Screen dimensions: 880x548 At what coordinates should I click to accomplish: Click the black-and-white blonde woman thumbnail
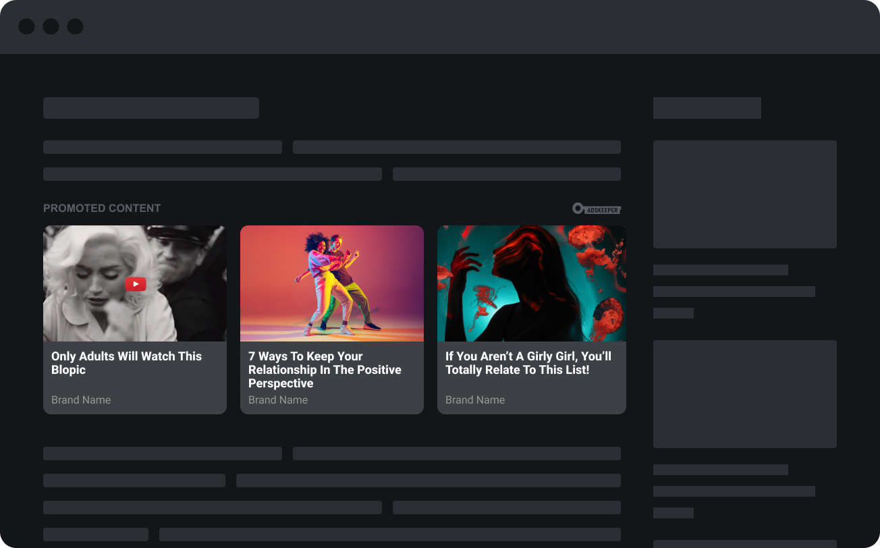(x=135, y=283)
